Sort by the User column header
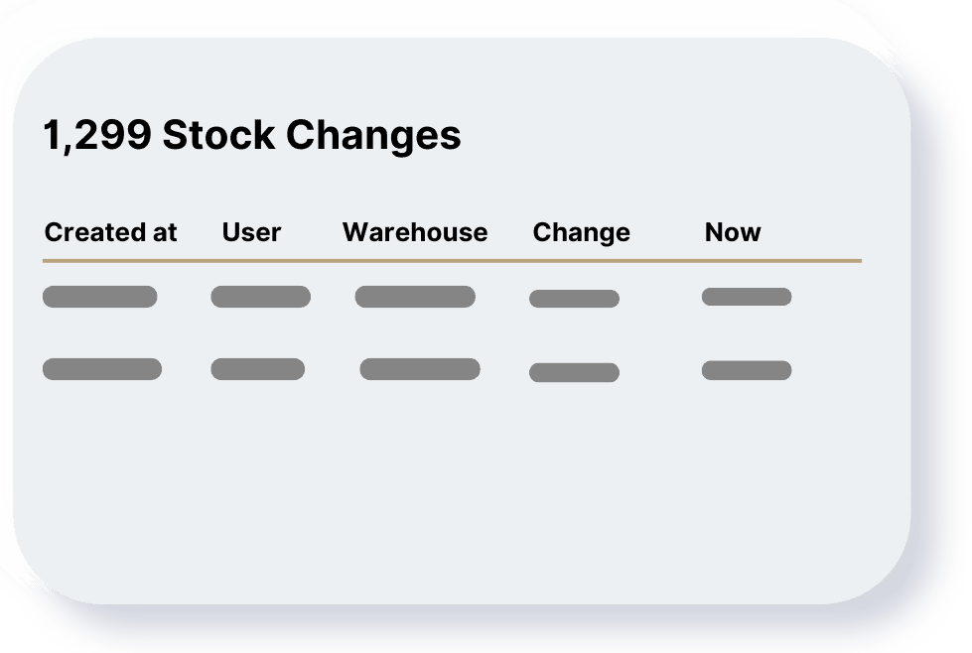Viewport: 972px width, 653px height. [251, 232]
